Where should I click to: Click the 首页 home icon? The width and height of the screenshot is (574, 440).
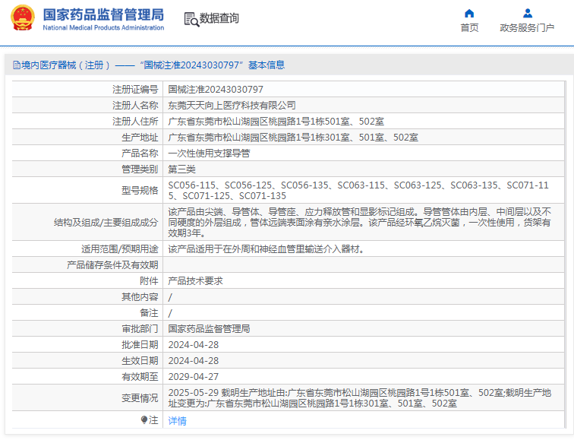469,14
